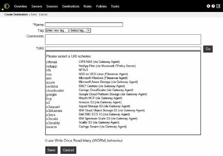Image resolution: width=223 pixels, height=156 pixels.
Task: Click 'IBM Cloud Object Storage S3' description
Action: point(111,110)
